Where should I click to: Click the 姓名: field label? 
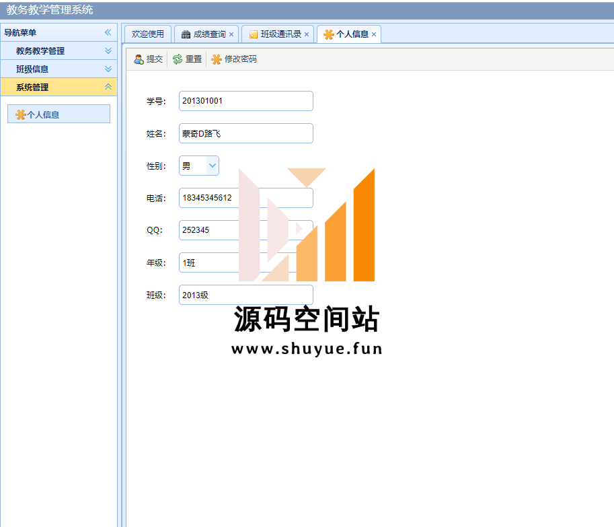point(156,134)
